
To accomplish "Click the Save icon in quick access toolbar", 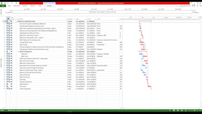I will coord(5,3).
